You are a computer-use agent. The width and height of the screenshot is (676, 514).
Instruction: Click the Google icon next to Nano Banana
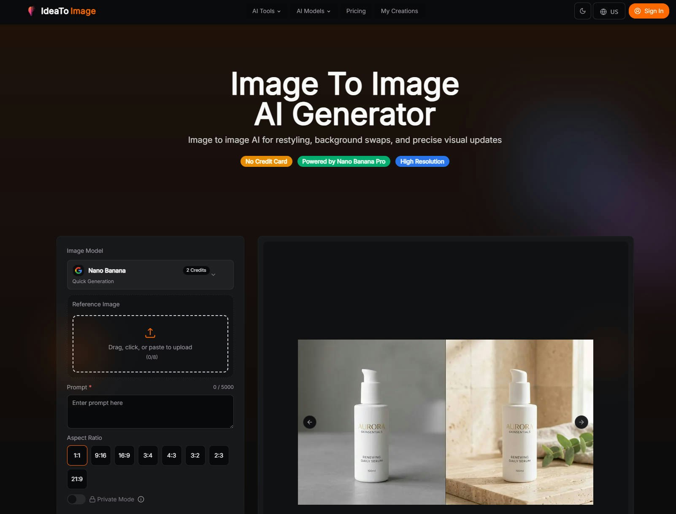78,270
